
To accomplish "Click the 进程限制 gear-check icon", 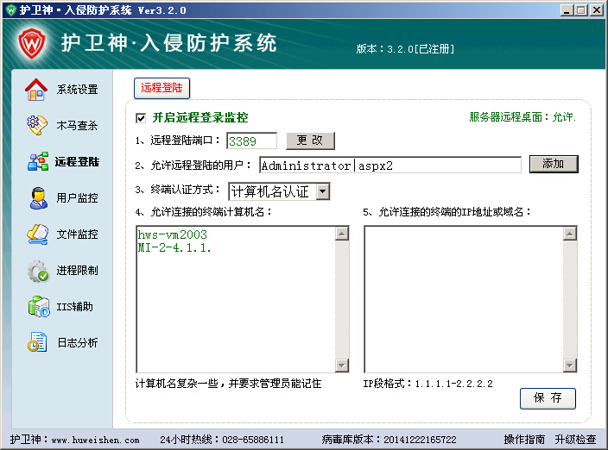I will [38, 271].
